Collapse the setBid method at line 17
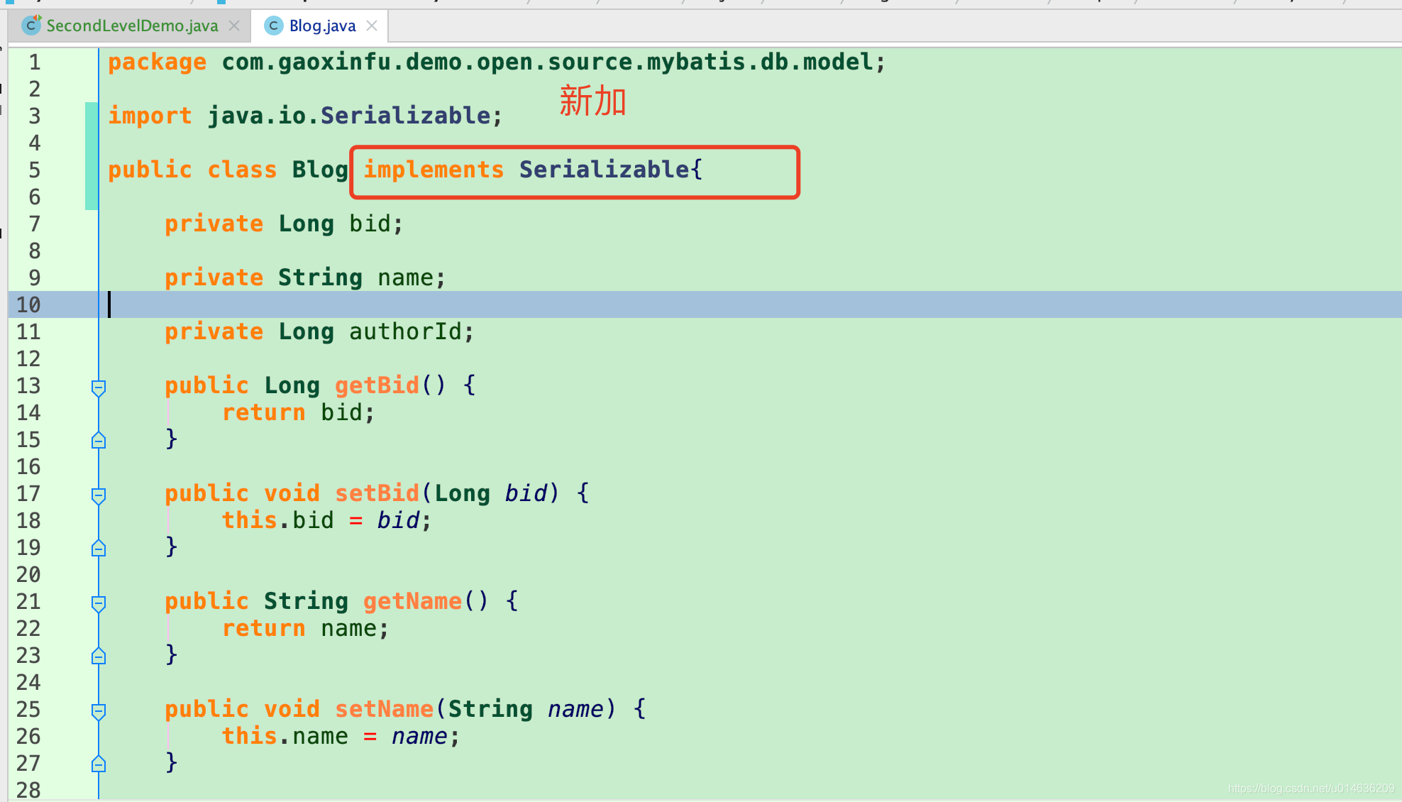 pyautogui.click(x=99, y=495)
